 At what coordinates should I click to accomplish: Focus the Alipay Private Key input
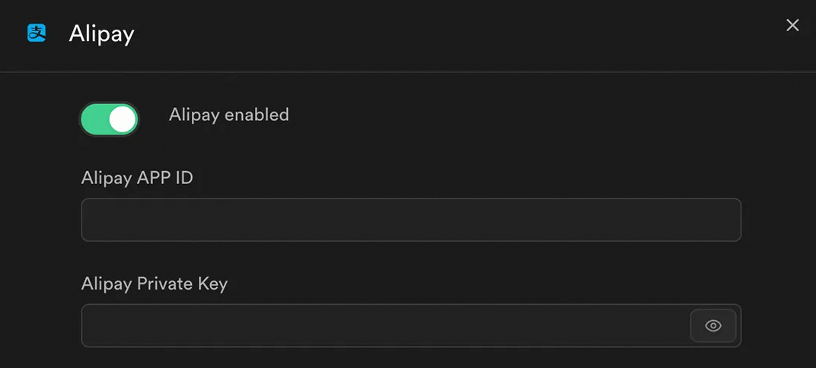click(384, 326)
